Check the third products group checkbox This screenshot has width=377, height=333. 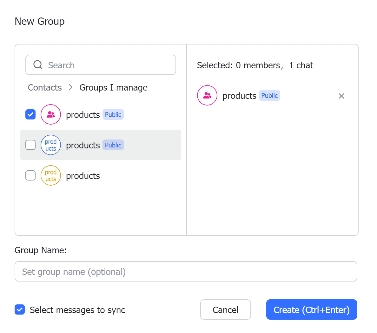[30, 175]
